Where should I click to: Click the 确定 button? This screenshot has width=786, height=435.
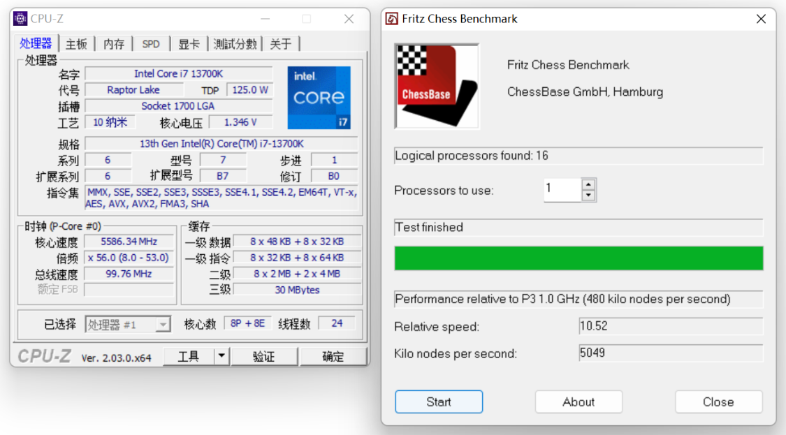333,357
